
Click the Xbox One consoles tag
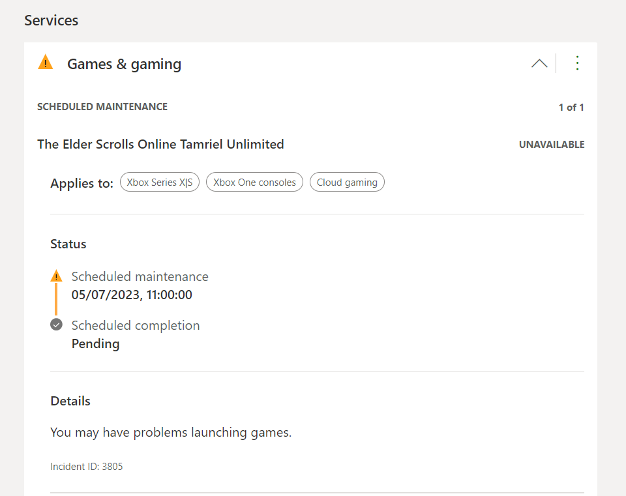[254, 182]
